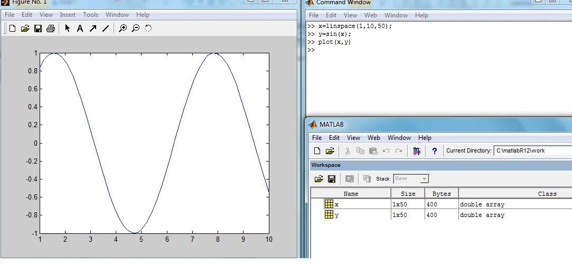
Task: Open Window menu in MATLAB window
Action: coord(399,137)
